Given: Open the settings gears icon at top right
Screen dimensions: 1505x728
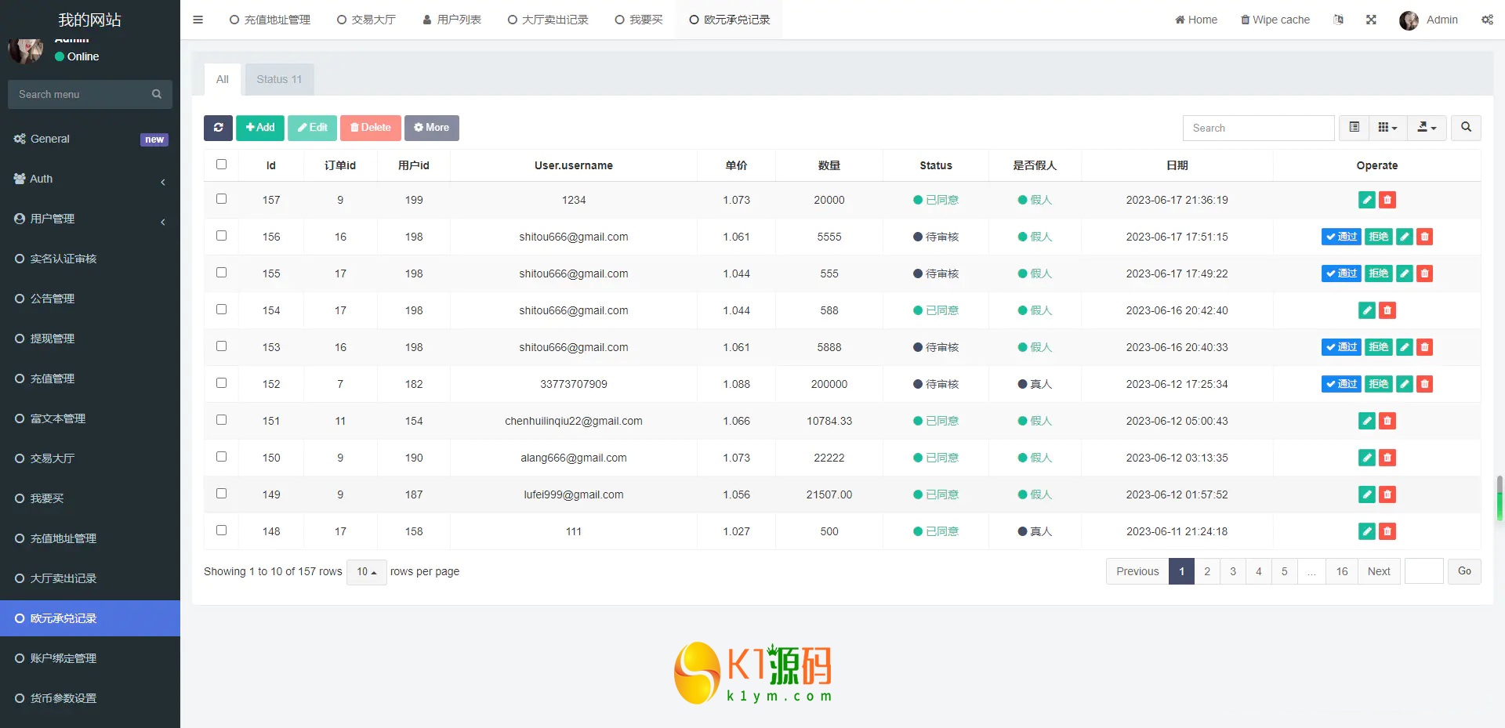Looking at the screenshot, I should 1486,20.
